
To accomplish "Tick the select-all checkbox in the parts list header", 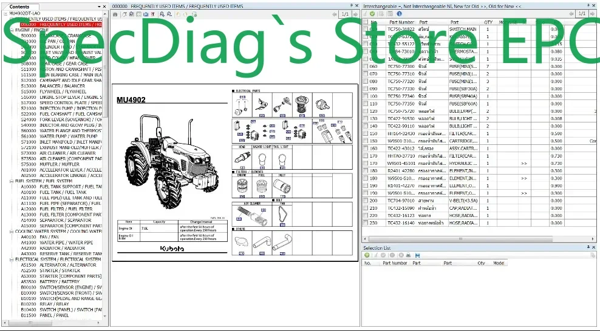I will point(366,22).
